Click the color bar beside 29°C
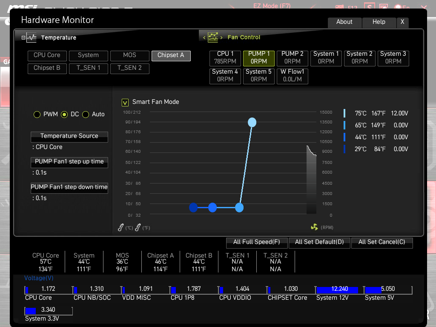Image resolution: width=436 pixels, height=327 pixels. point(344,149)
